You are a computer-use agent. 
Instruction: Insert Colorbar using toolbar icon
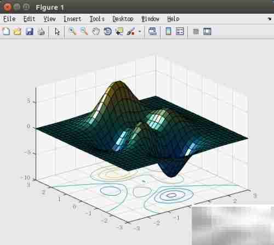(x=168, y=31)
